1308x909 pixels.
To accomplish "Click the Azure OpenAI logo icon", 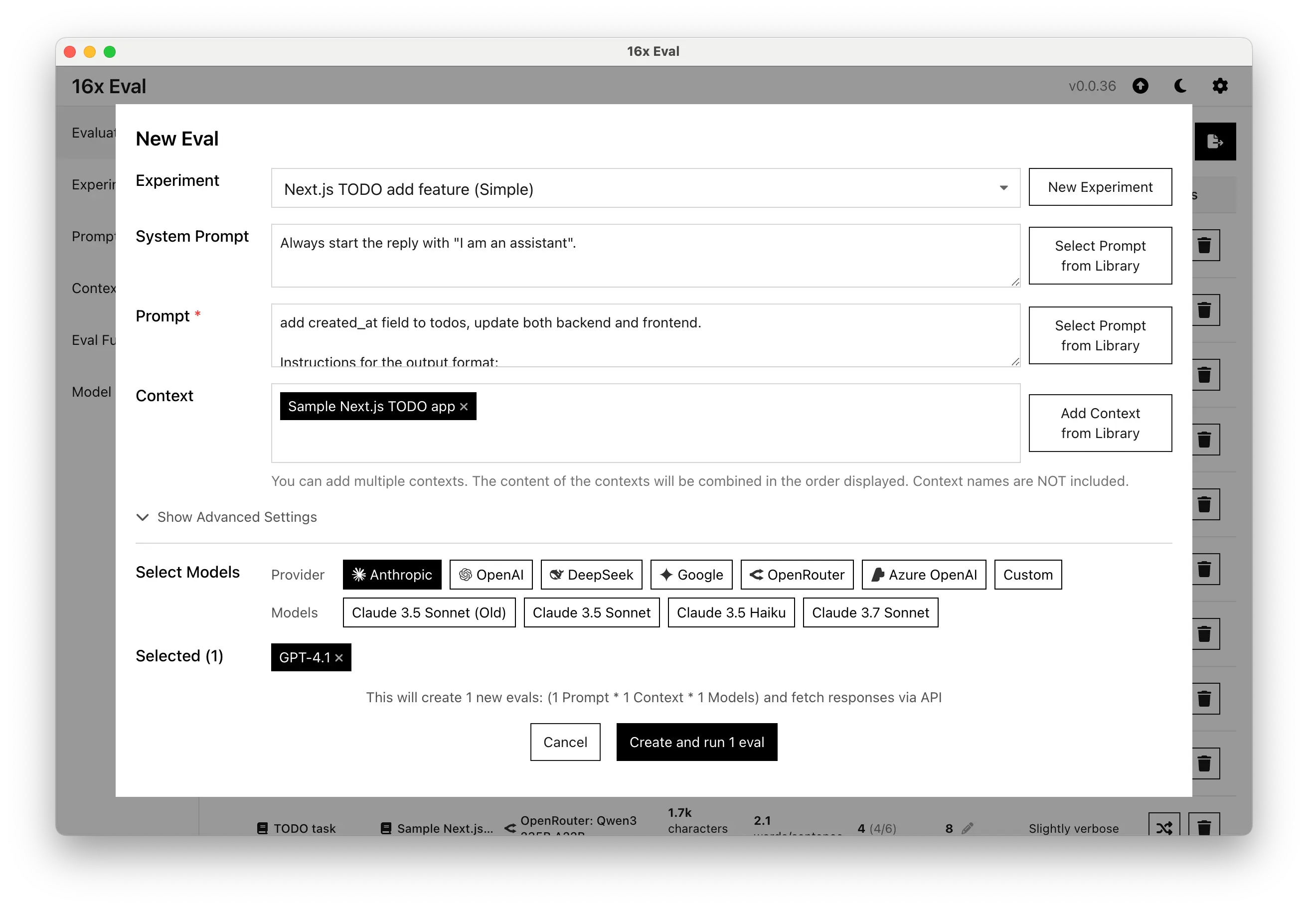I will [878, 575].
